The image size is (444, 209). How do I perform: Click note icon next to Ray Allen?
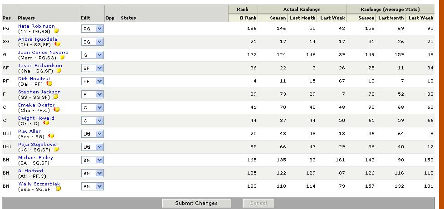[x=51, y=136]
